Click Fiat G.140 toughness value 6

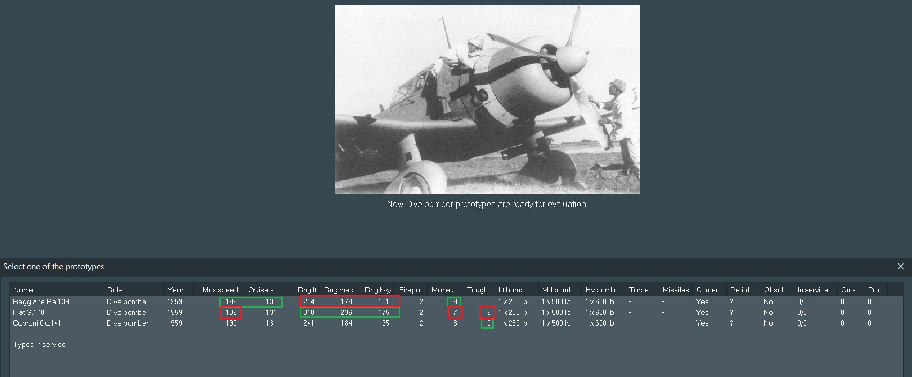point(489,312)
